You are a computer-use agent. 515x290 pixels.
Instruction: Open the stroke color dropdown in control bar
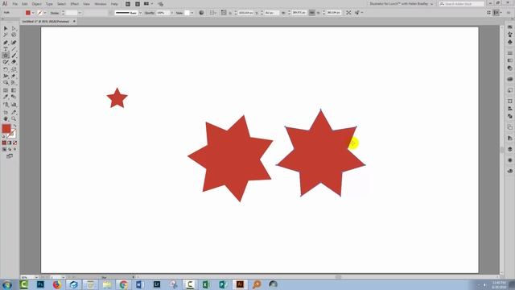pyautogui.click(x=45, y=13)
